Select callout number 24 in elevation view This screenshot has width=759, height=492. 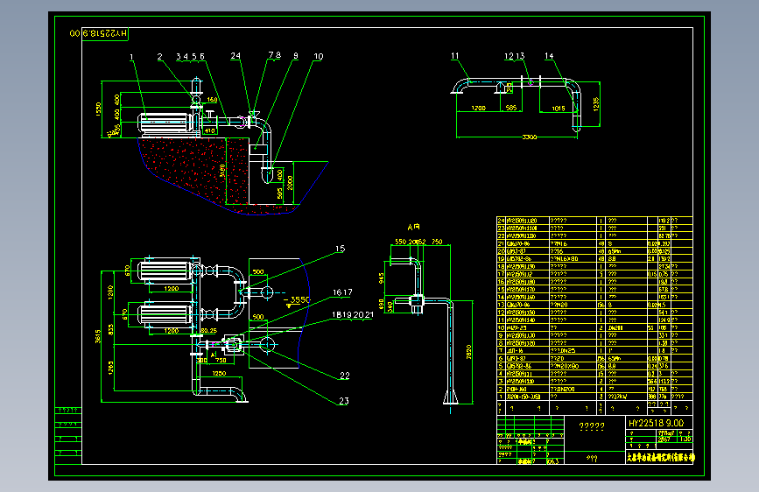235,56
